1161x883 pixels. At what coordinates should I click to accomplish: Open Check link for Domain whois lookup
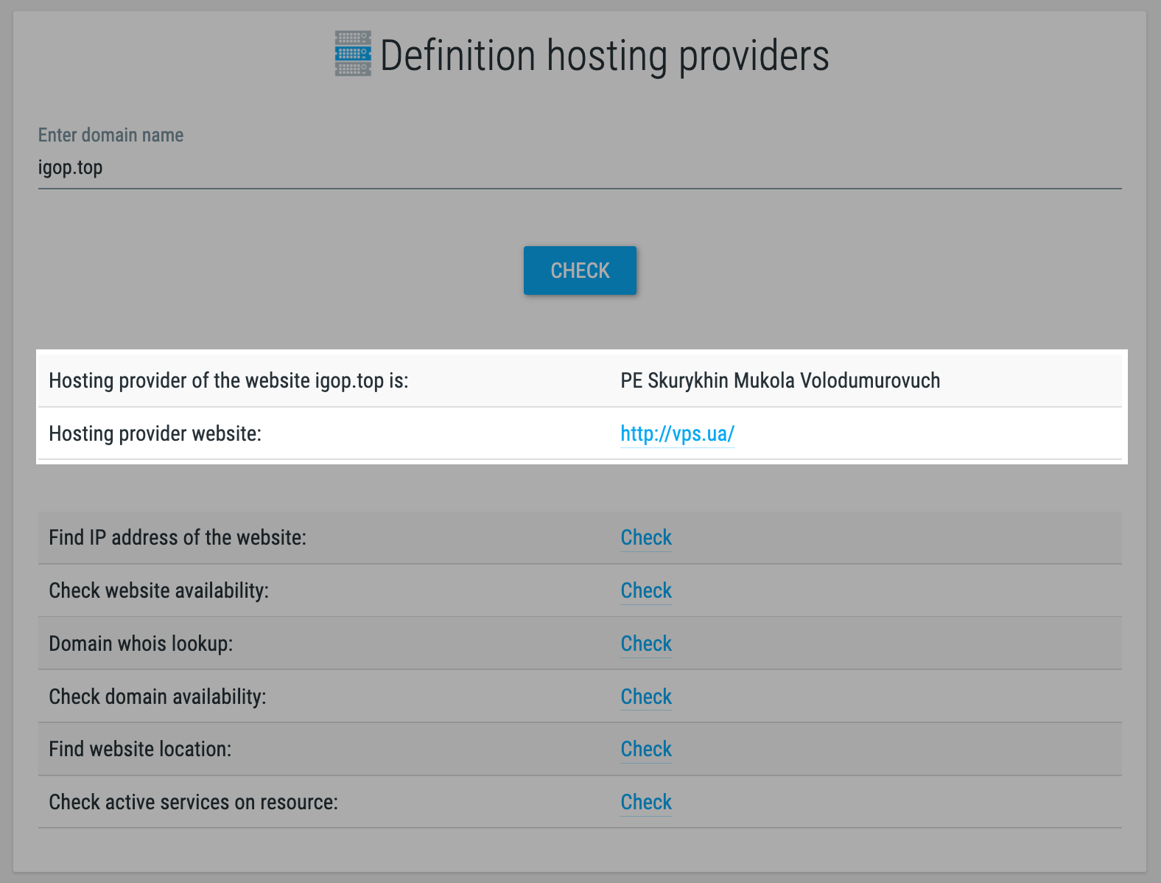click(x=645, y=643)
